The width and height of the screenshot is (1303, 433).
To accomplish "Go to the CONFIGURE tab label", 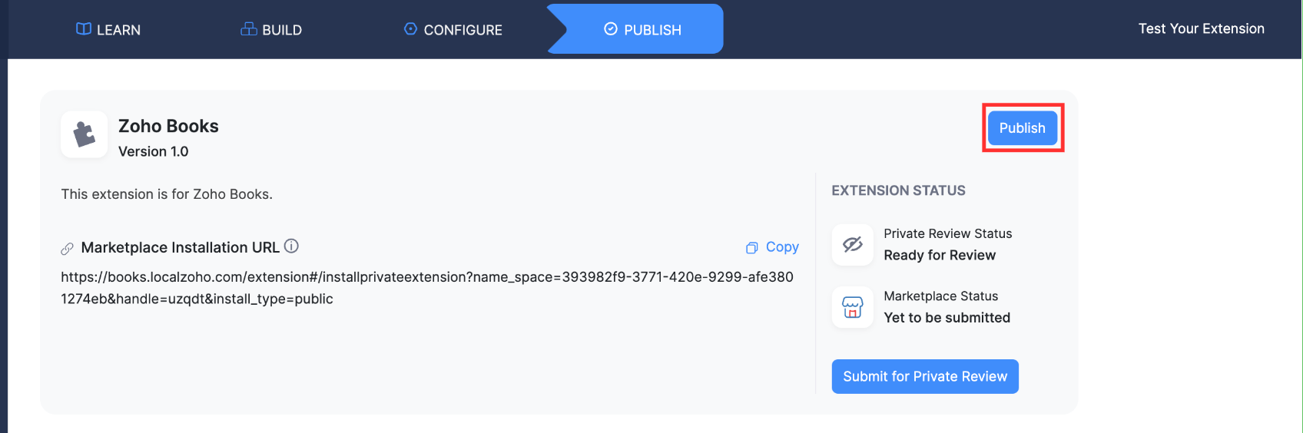I will tap(463, 30).
